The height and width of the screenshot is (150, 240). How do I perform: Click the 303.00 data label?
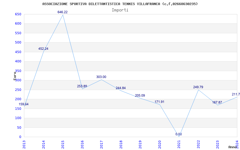101,77
